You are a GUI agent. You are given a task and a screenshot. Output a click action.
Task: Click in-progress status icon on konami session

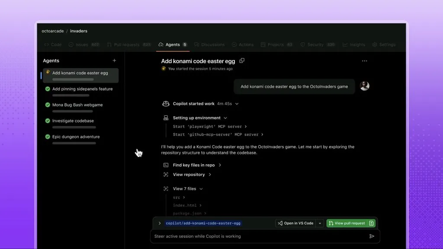click(48, 72)
